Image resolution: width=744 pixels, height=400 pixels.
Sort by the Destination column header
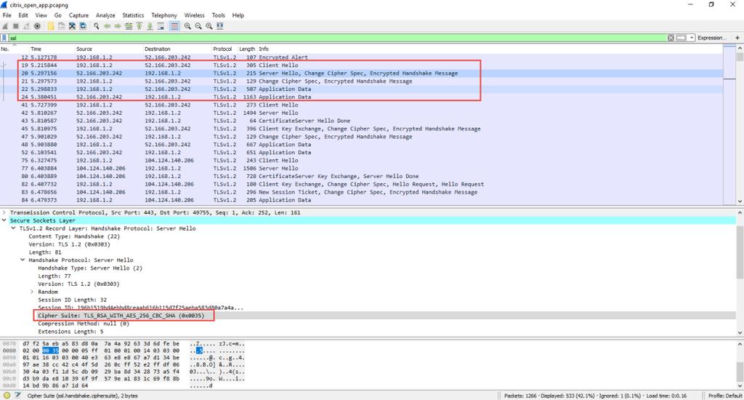(158, 49)
